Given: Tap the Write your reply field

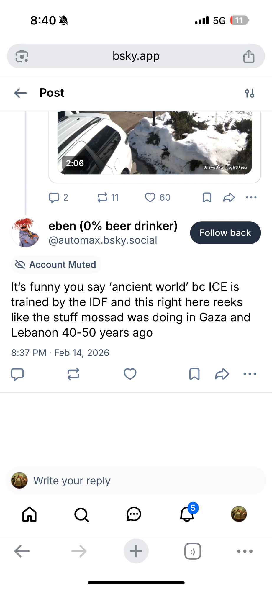Looking at the screenshot, I should pos(136,481).
